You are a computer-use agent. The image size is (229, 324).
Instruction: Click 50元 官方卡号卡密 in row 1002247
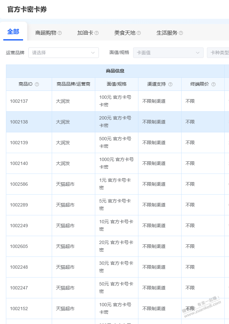tap(116, 288)
